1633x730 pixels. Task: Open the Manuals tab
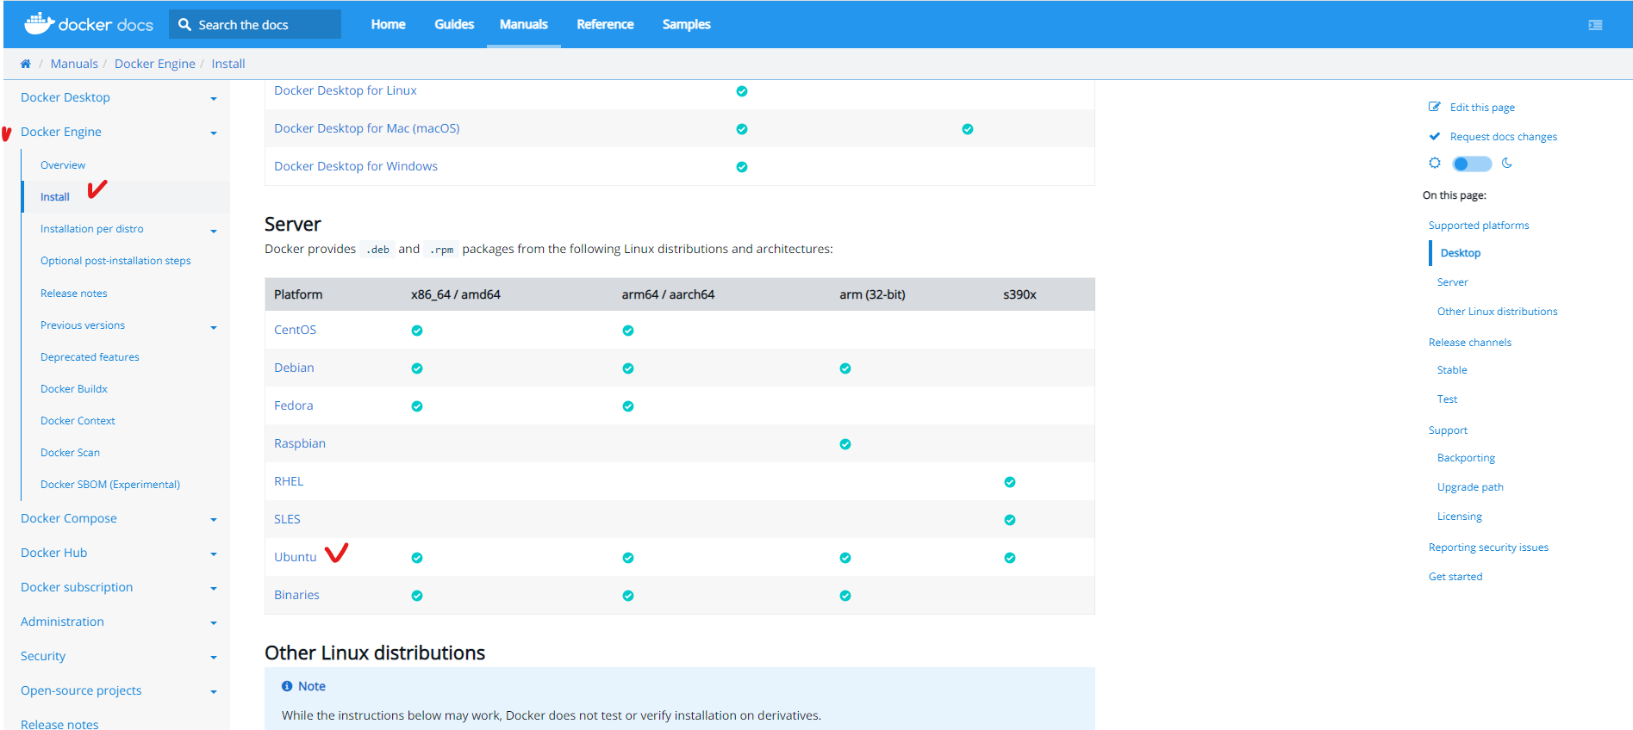(x=524, y=24)
